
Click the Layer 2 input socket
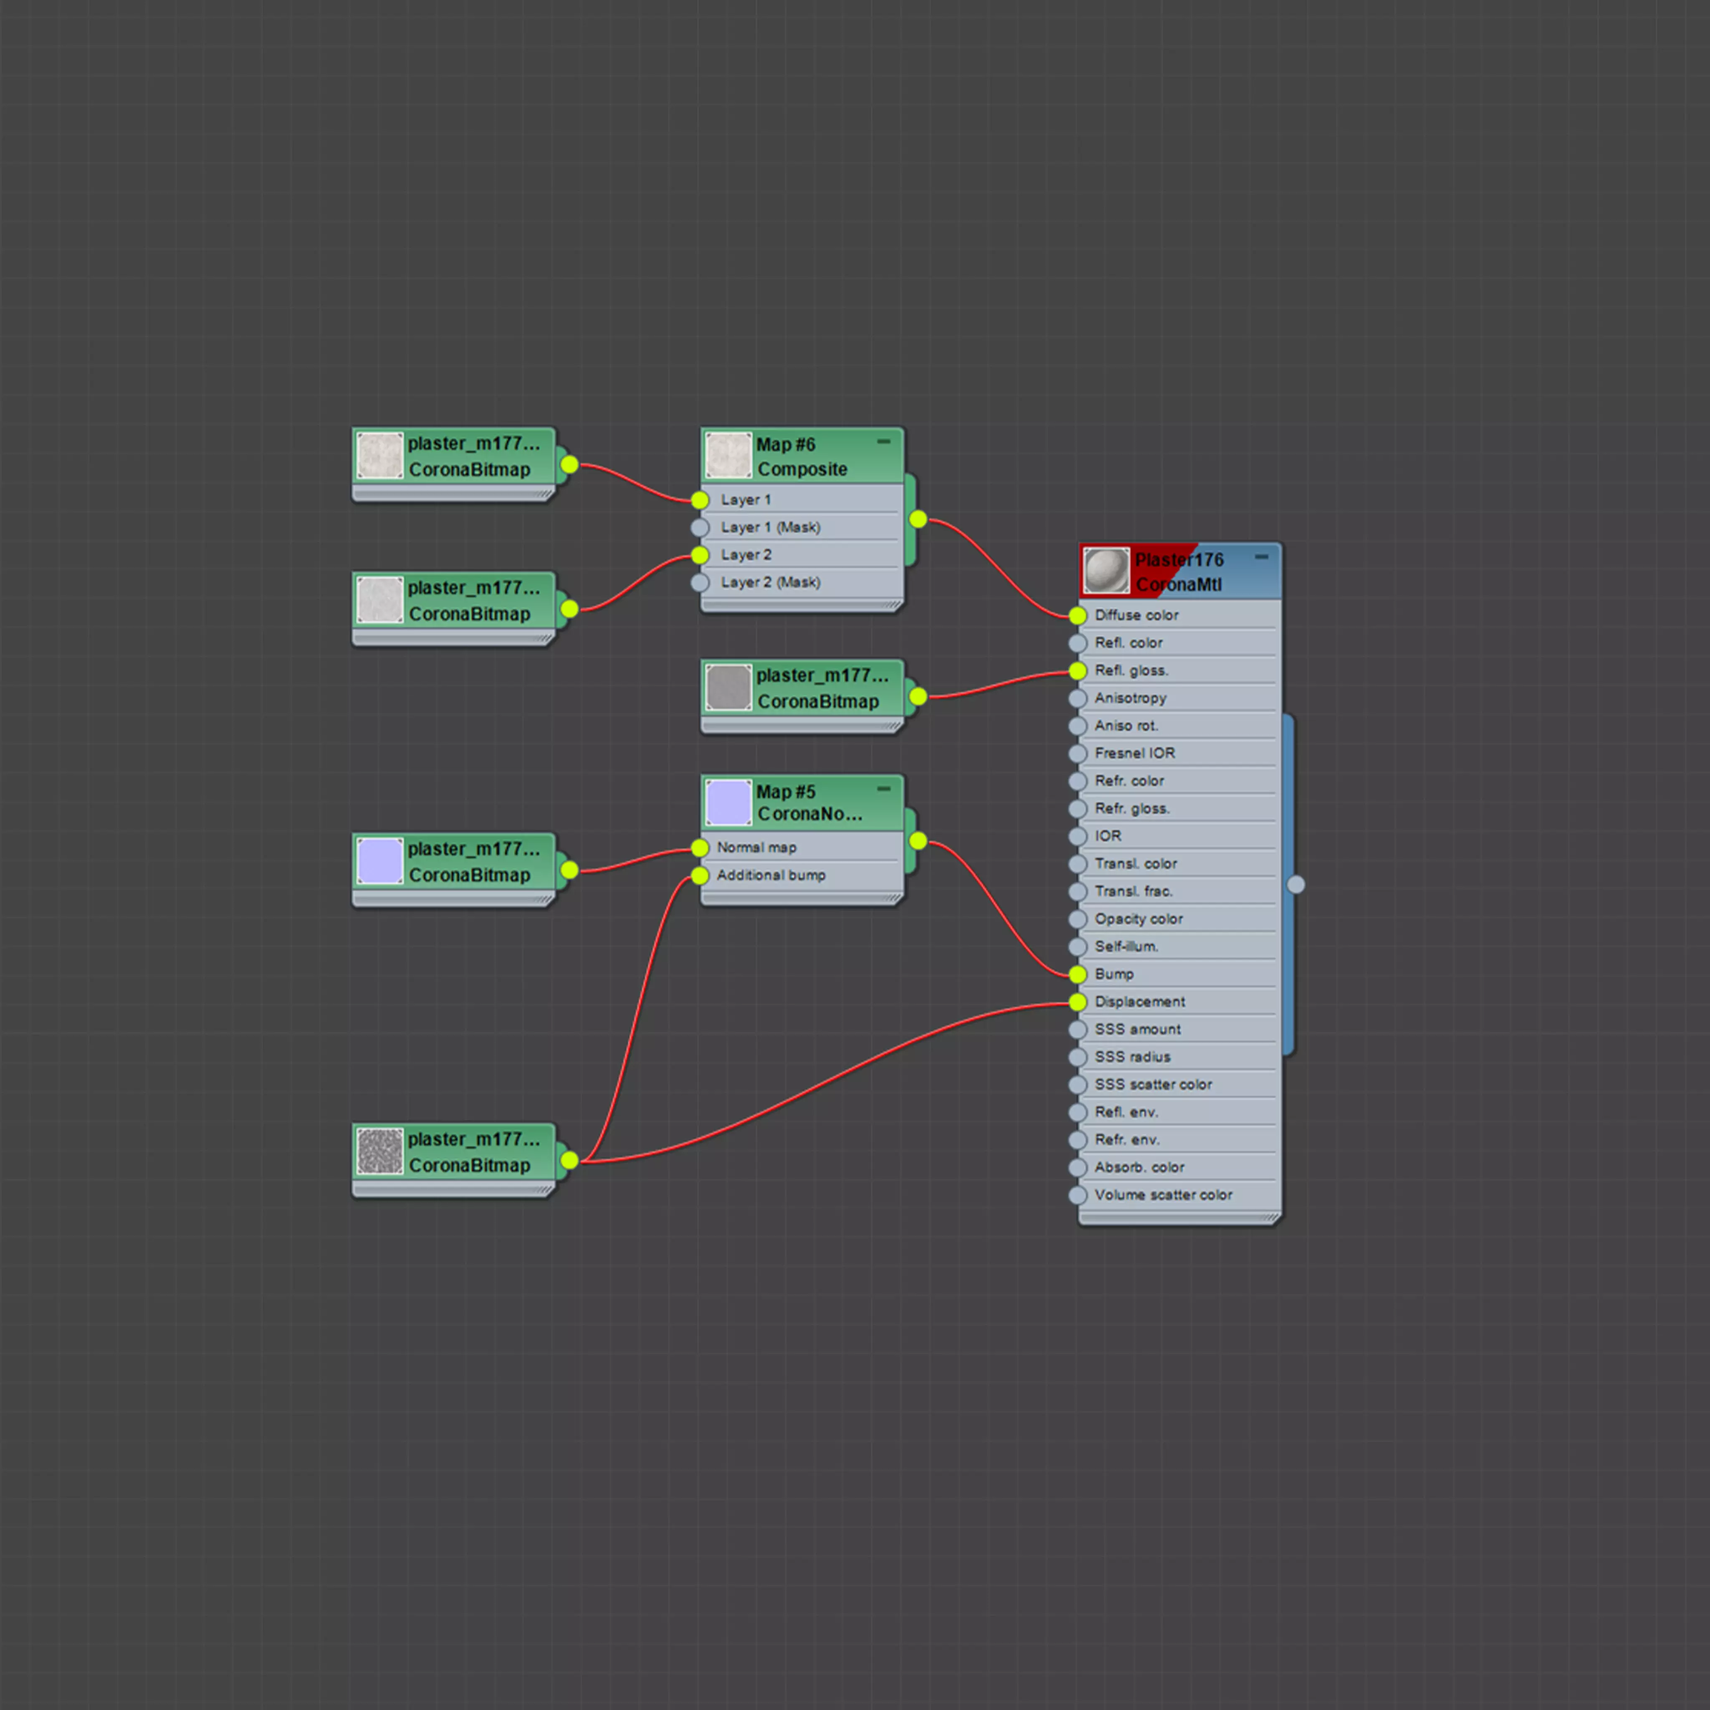click(x=700, y=555)
